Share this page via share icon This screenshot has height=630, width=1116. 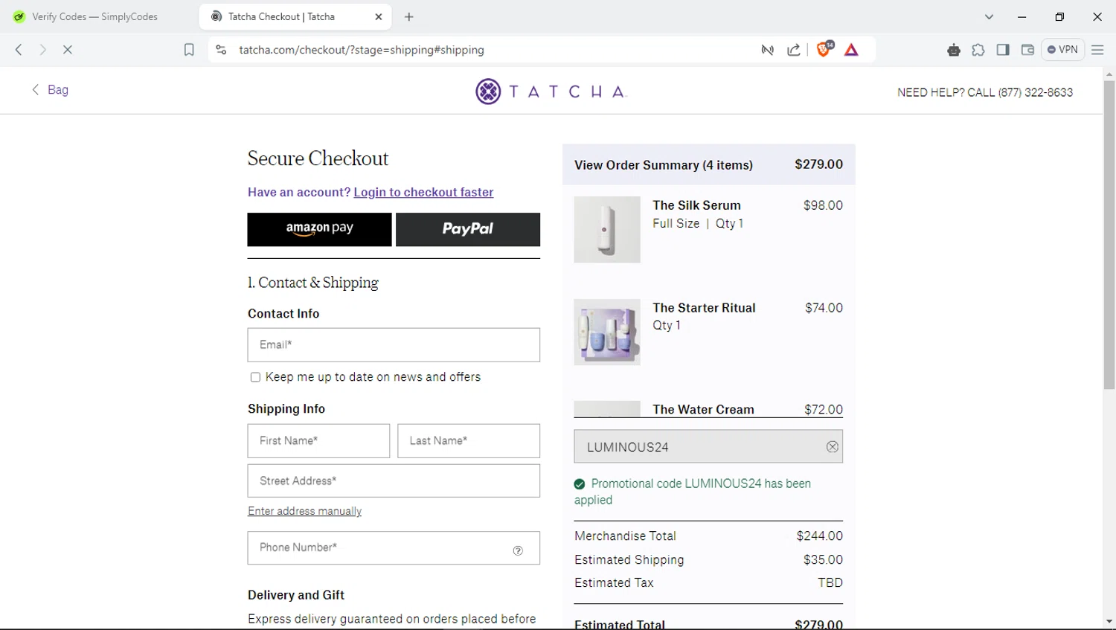(x=794, y=50)
